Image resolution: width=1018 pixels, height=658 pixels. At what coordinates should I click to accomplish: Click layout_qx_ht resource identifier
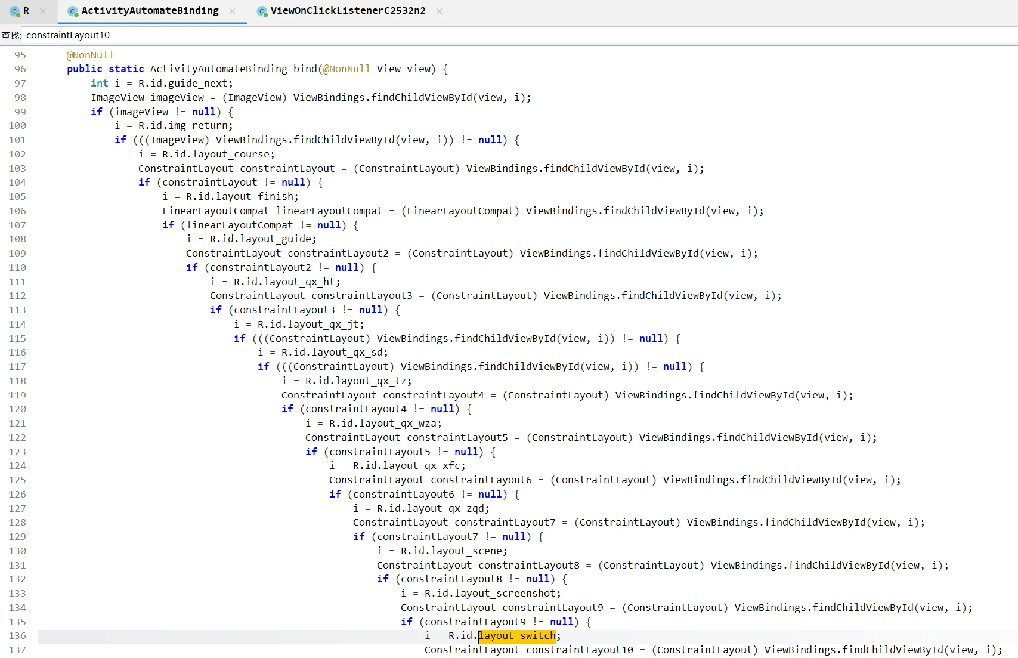(x=299, y=282)
